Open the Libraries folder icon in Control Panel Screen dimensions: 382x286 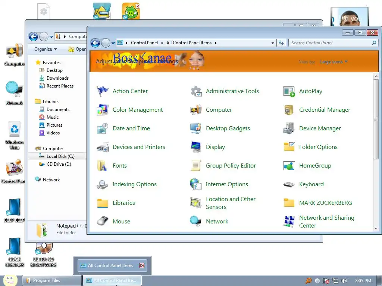(x=102, y=203)
